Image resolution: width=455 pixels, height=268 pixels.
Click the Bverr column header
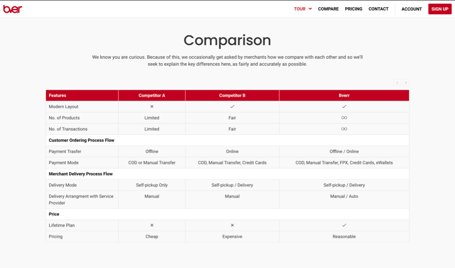[344, 96]
